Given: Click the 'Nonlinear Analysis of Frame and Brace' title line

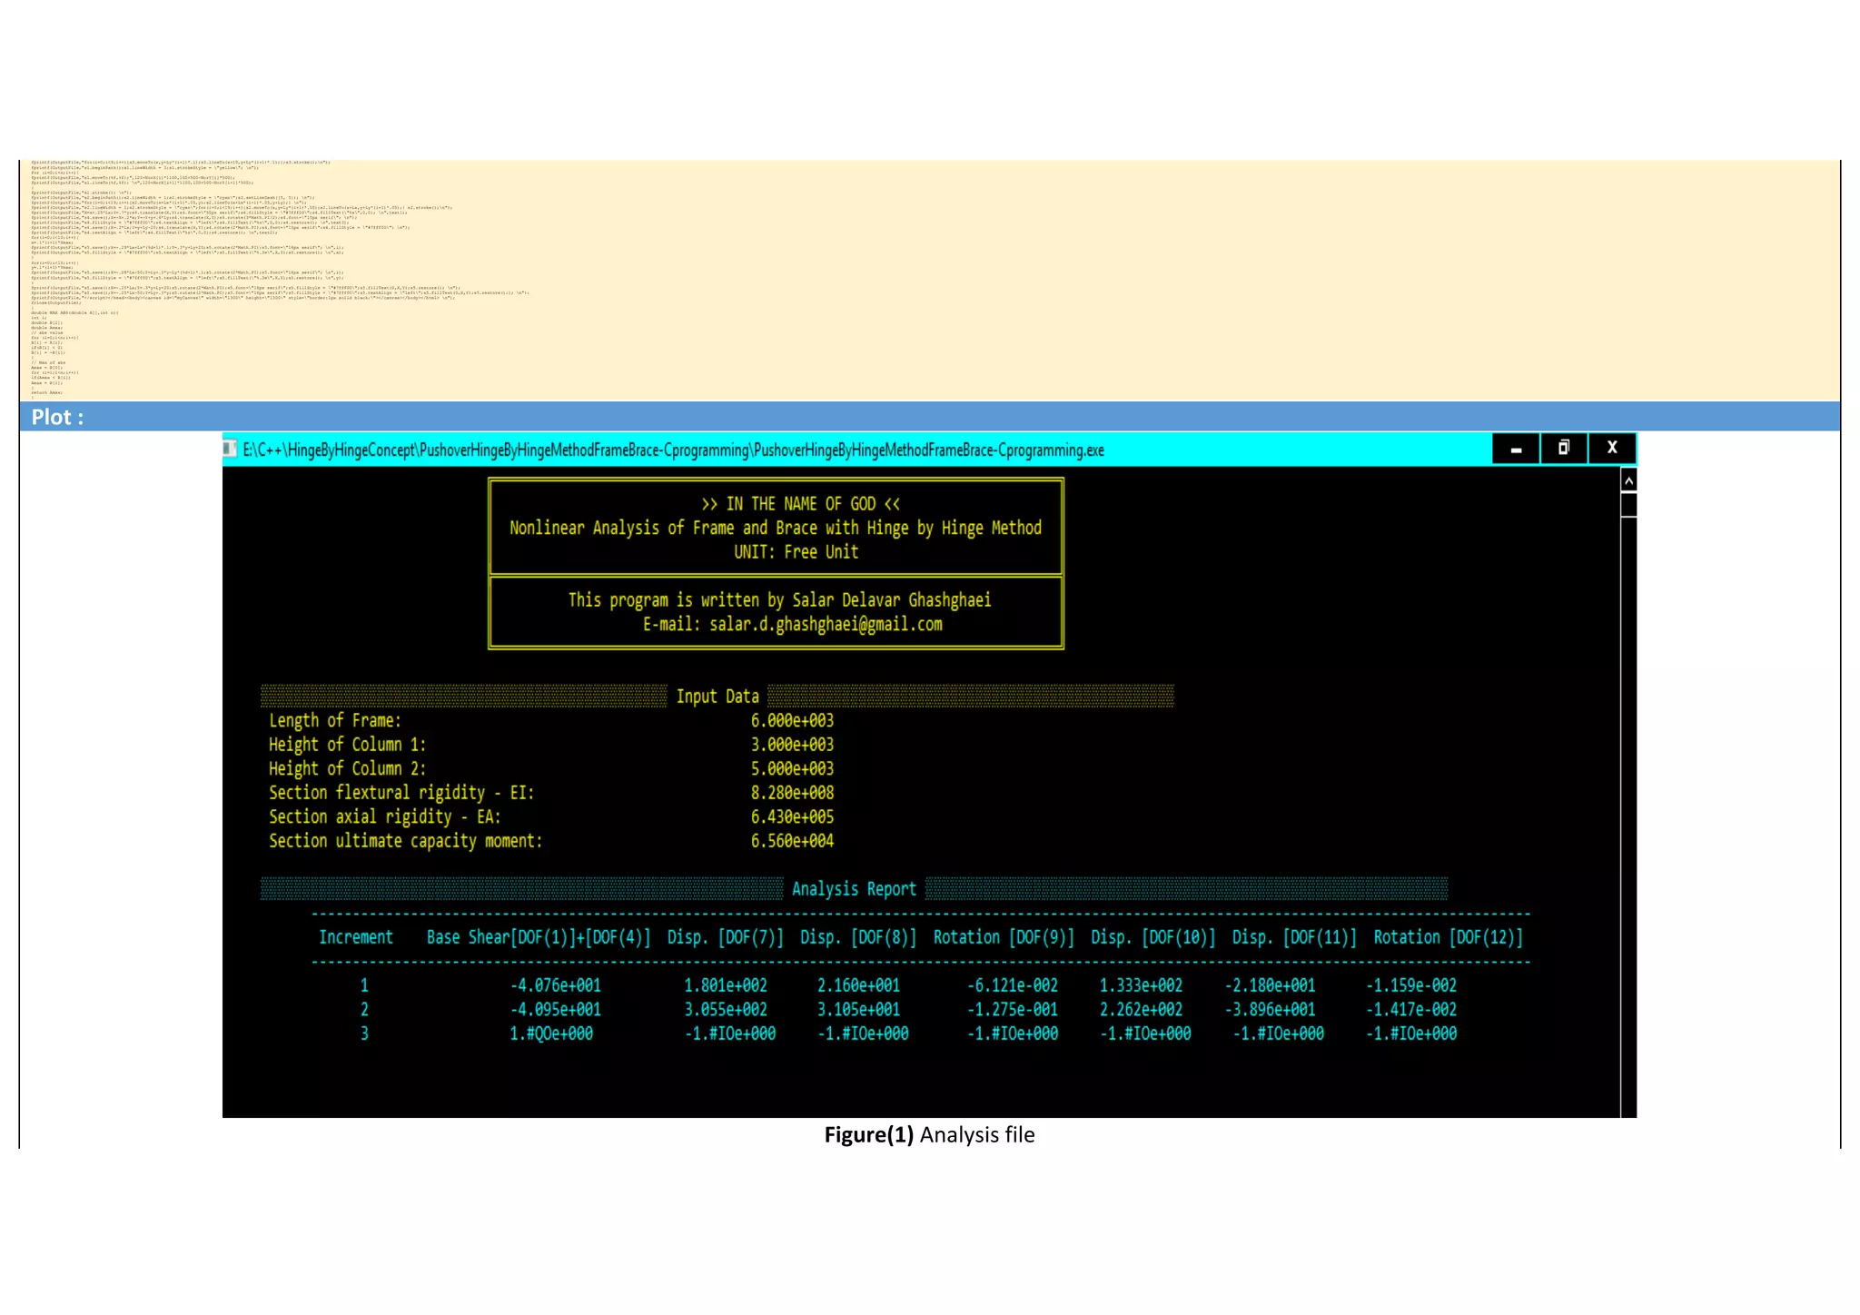Looking at the screenshot, I should pos(776,528).
